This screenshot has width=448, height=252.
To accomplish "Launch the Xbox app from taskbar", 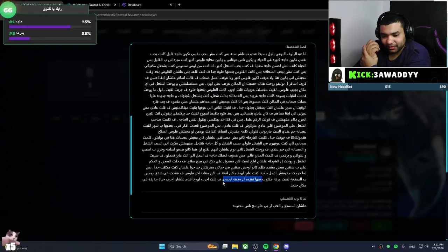I will 245,246.
